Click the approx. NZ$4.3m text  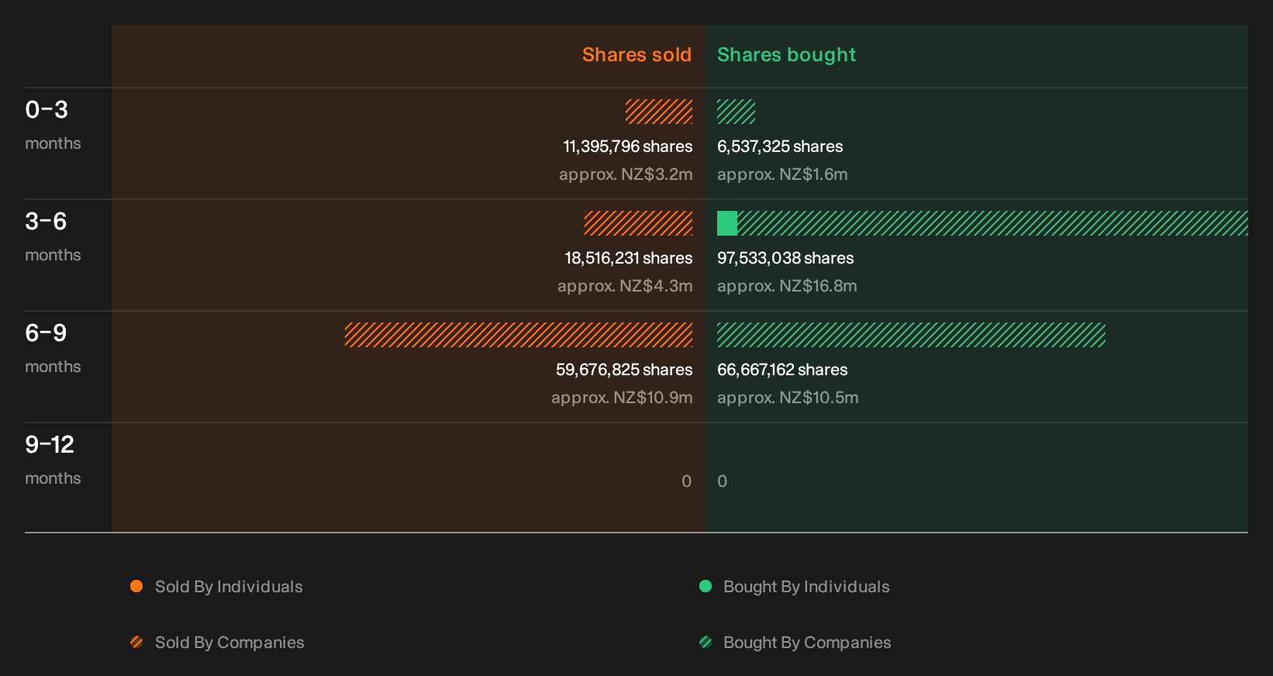click(x=625, y=286)
